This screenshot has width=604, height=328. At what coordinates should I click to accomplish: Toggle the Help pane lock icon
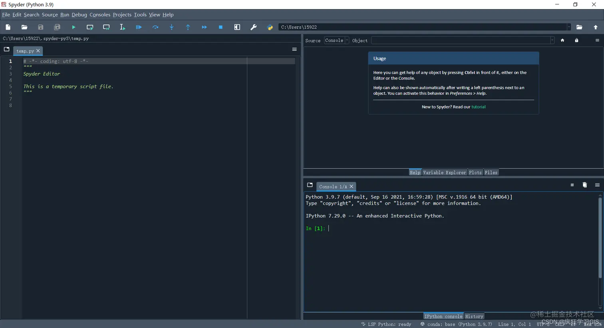(576, 40)
